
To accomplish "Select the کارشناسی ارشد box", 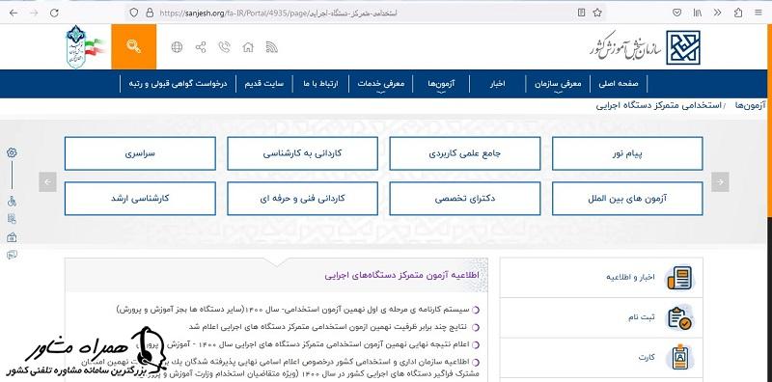I will click(x=140, y=199).
